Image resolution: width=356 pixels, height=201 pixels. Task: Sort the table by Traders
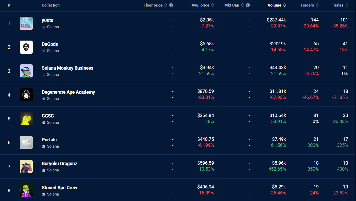[x=309, y=5]
